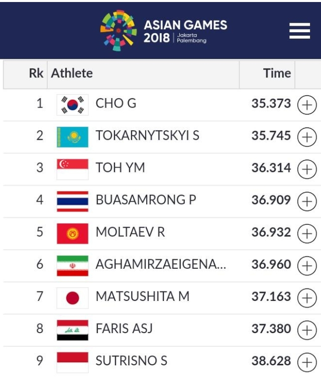Expand details for TOH YM
Screen dimensions: 321x388
pyautogui.click(x=307, y=169)
